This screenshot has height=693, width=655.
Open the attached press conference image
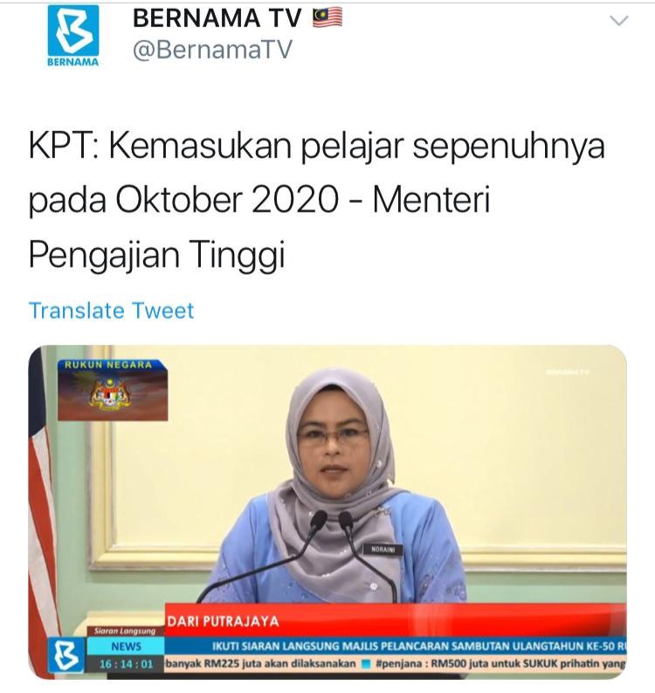[327, 512]
